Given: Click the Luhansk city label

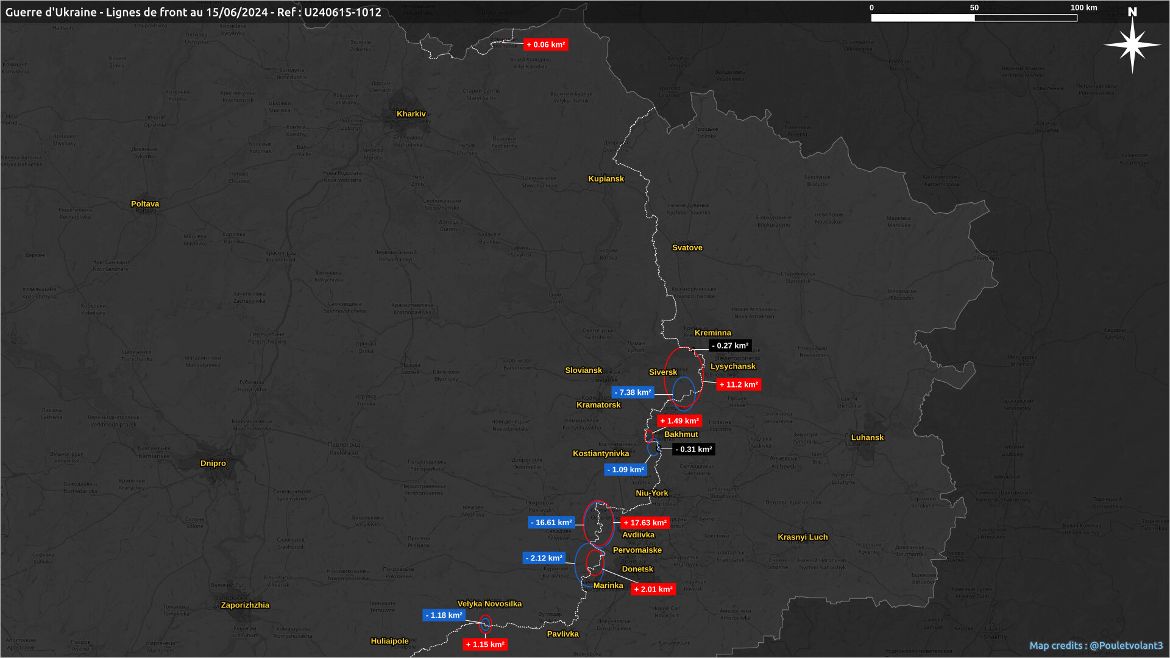Looking at the screenshot, I should coord(867,437).
